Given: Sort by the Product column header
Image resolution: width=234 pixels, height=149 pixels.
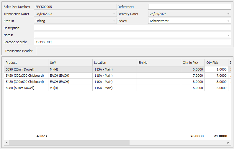Looking at the screenshot, I should coord(26,63).
